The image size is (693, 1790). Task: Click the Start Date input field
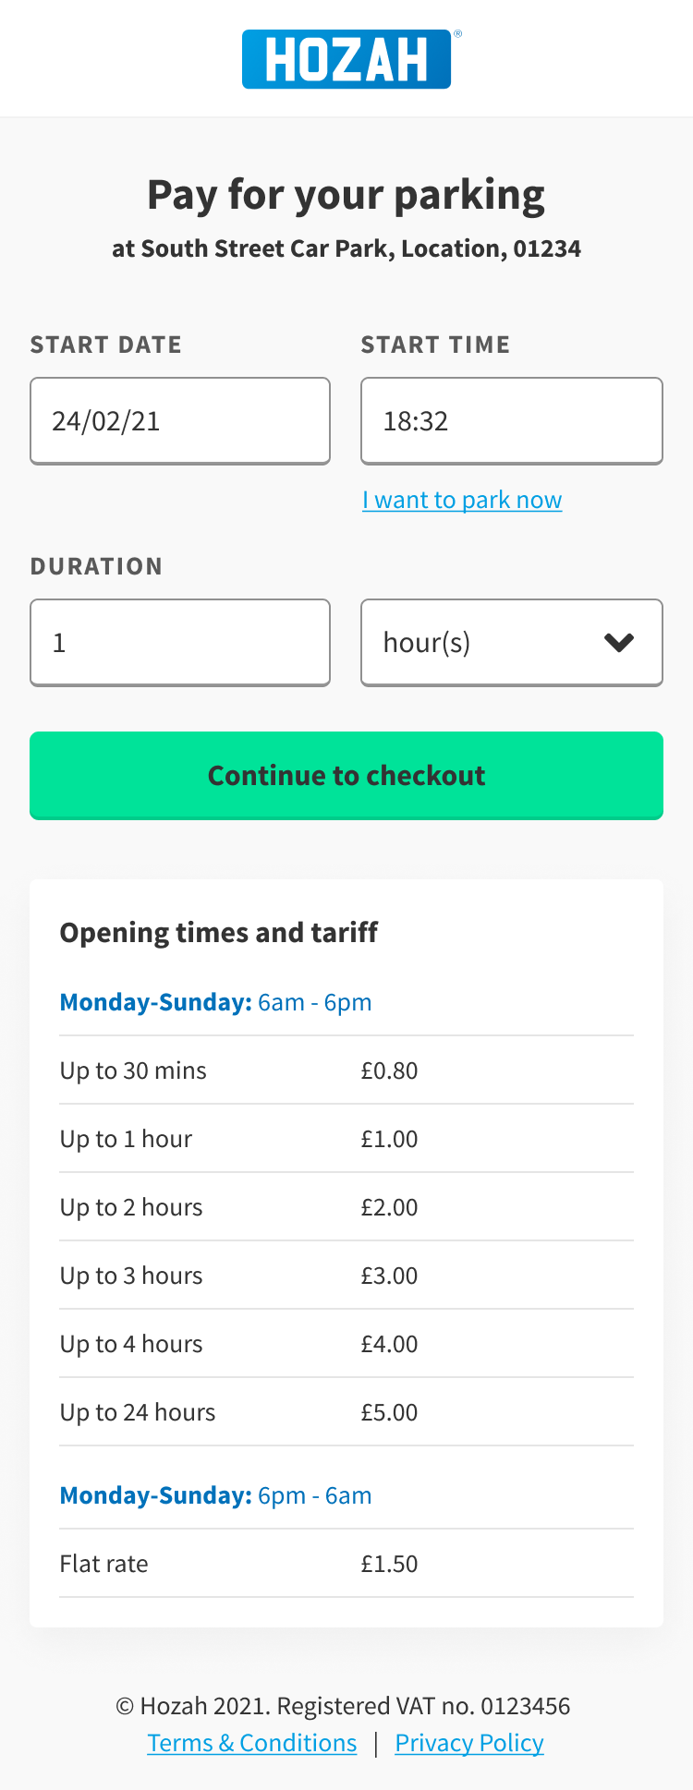(x=180, y=421)
